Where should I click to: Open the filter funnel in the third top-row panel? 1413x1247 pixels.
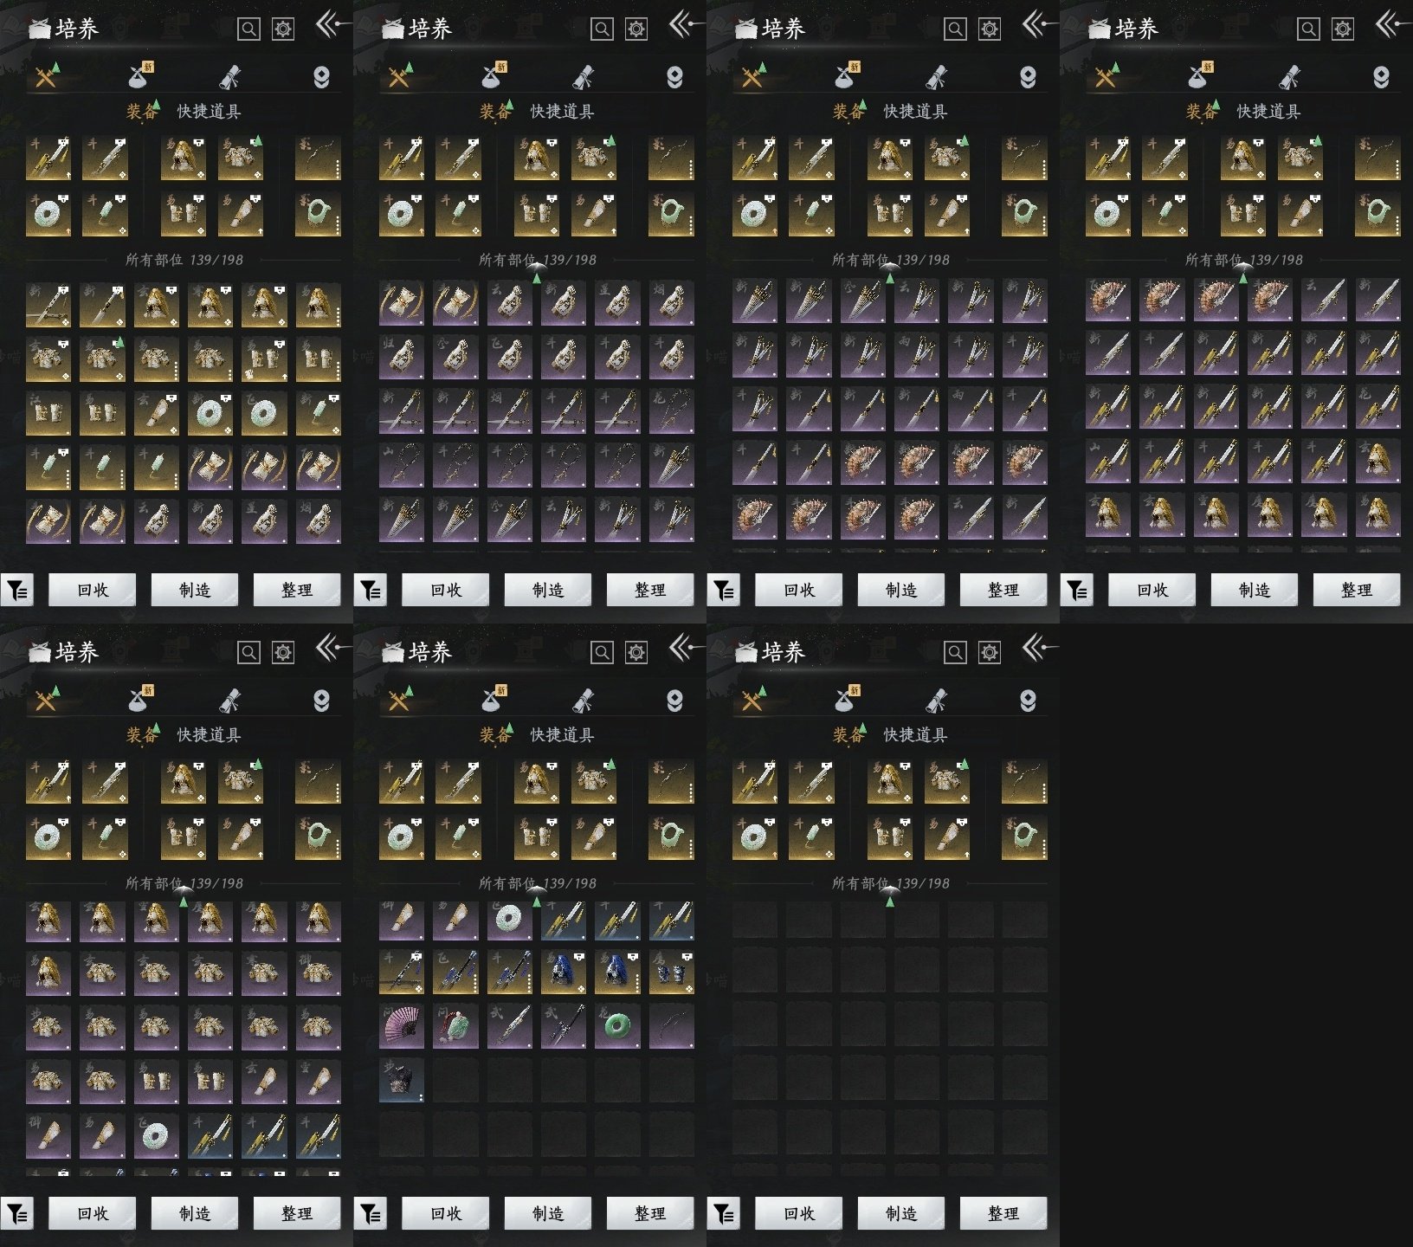click(x=724, y=591)
